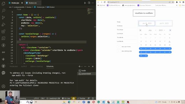Open the DEBUG CONSOLE panel tab
Image resolution: width=185 pixels, height=104 pixels.
pos(37,66)
